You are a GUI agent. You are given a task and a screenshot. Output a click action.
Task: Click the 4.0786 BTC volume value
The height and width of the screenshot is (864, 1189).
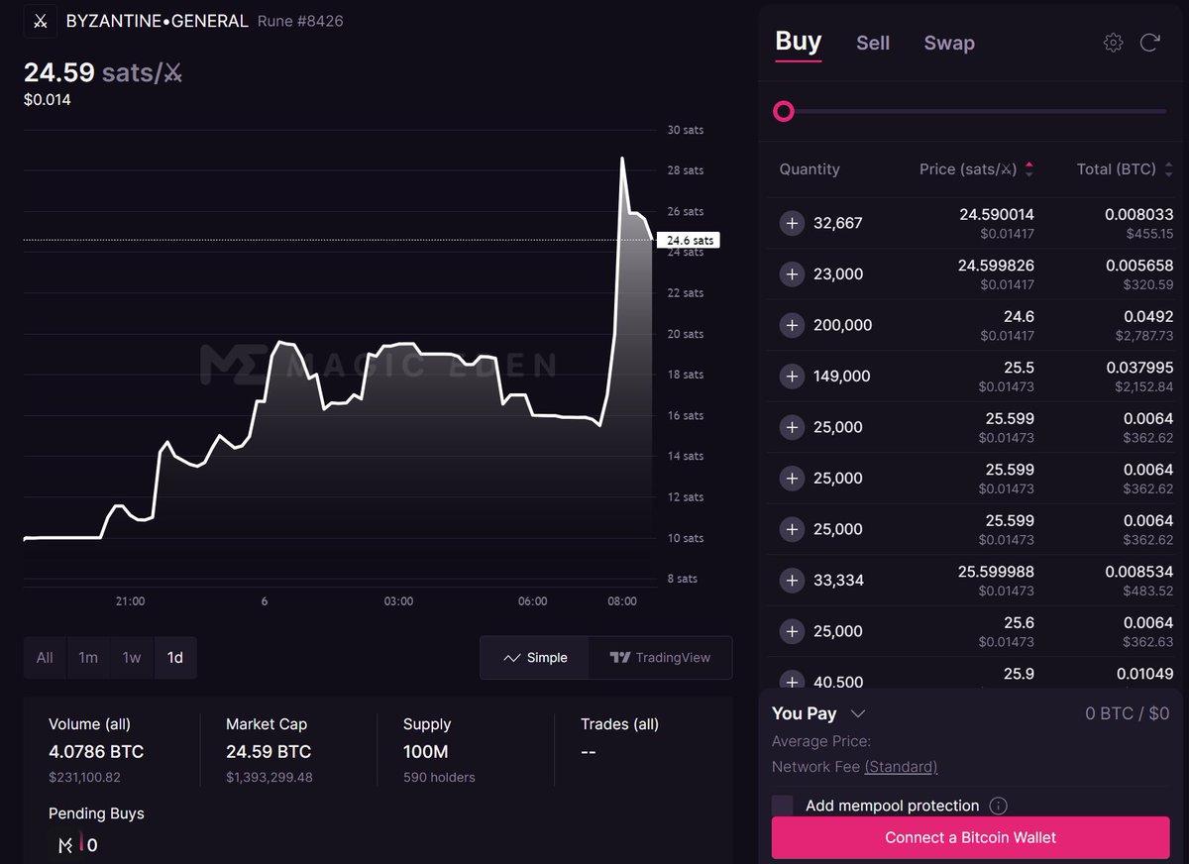[96, 752]
